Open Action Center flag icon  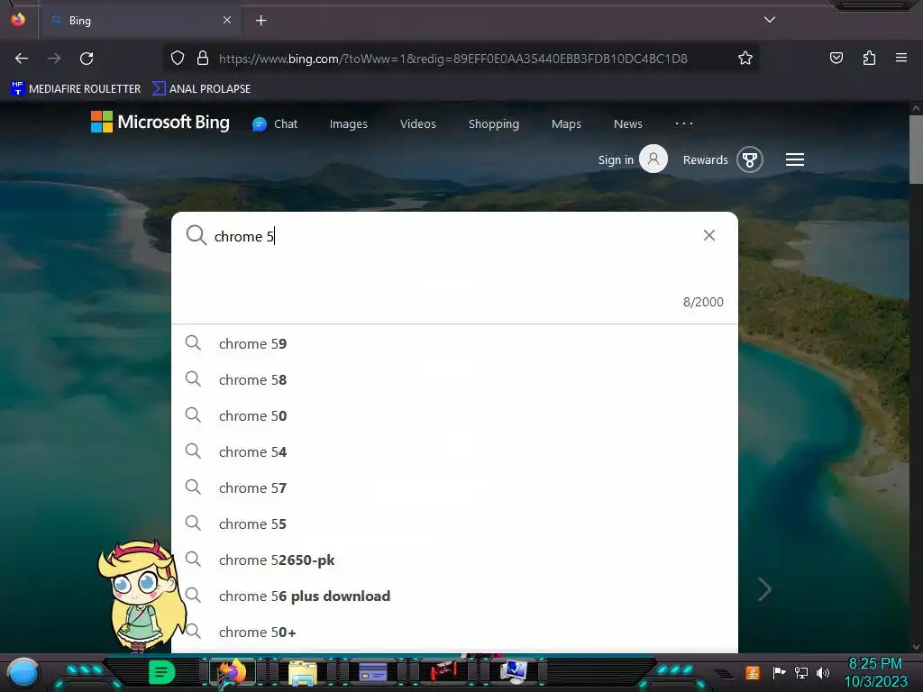point(779,672)
